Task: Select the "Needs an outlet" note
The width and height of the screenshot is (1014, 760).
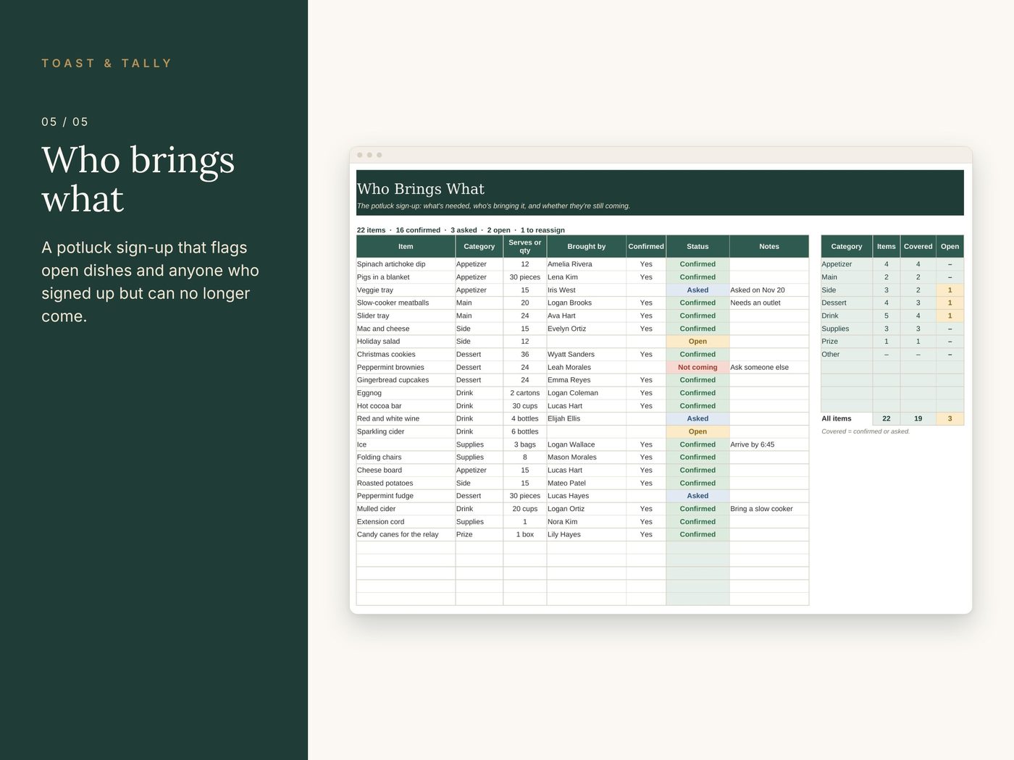Action: pyautogui.click(x=769, y=303)
